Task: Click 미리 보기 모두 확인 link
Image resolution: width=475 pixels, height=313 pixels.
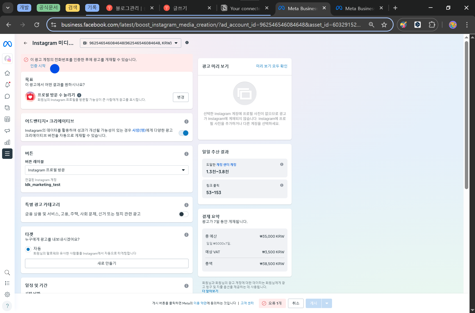Action: (x=272, y=66)
